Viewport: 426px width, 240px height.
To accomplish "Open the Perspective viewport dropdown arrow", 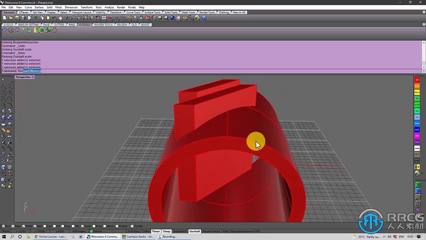I will (x=33, y=77).
